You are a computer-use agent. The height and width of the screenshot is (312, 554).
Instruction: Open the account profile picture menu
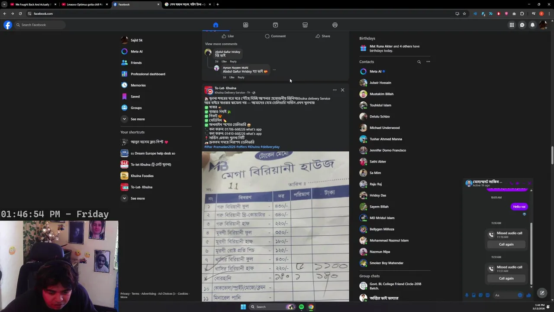543,25
